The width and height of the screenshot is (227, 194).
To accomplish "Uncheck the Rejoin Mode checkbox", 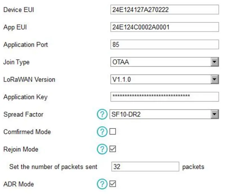I will 113,149.
